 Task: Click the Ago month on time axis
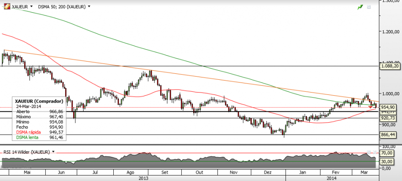(131, 172)
